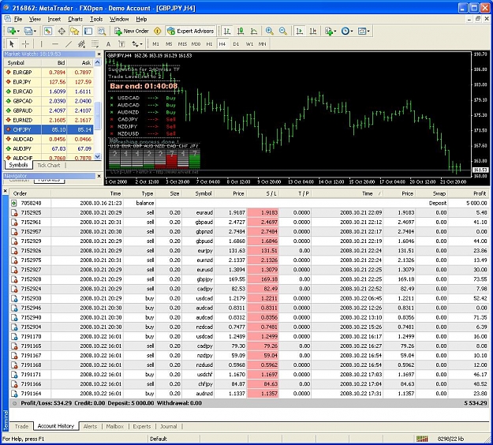Toggle the Market Watch panel toolbar icon
The height and width of the screenshot is (445, 493).
point(48,31)
